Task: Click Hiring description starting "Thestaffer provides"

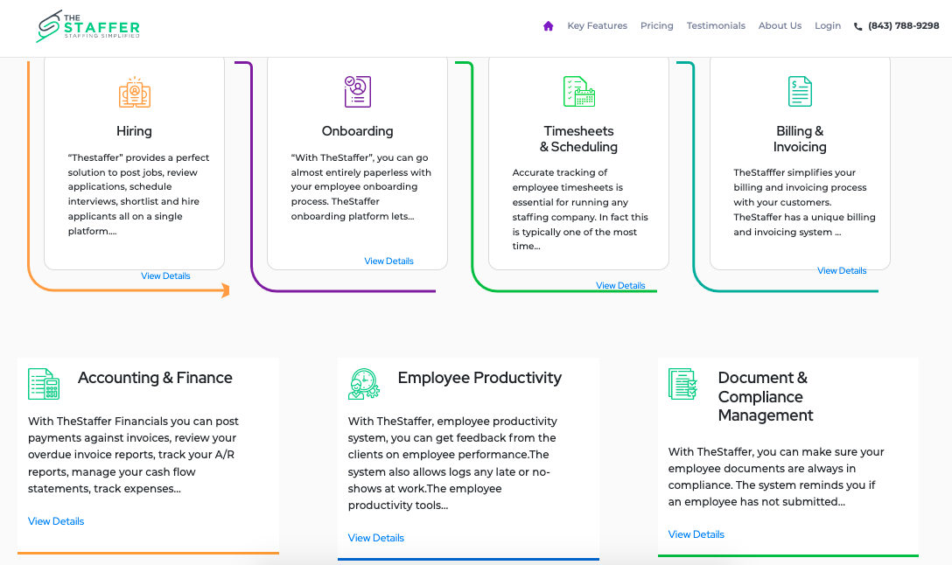Action: tap(138, 194)
